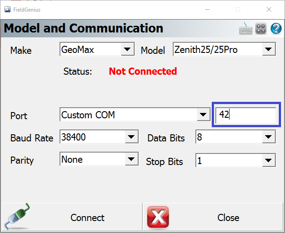This screenshot has width=285, height=233.
Task: Click the blue help question mark icon
Action: (x=276, y=29)
